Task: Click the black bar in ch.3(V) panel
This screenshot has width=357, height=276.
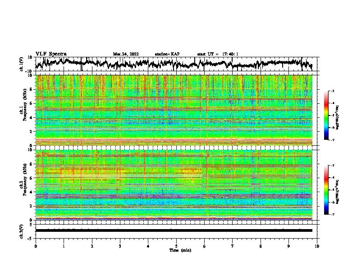Action: point(174,230)
